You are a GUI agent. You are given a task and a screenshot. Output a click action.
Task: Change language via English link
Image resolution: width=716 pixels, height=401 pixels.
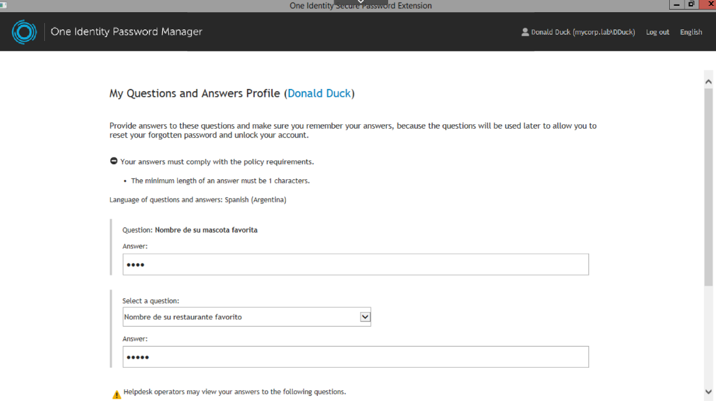click(x=691, y=32)
